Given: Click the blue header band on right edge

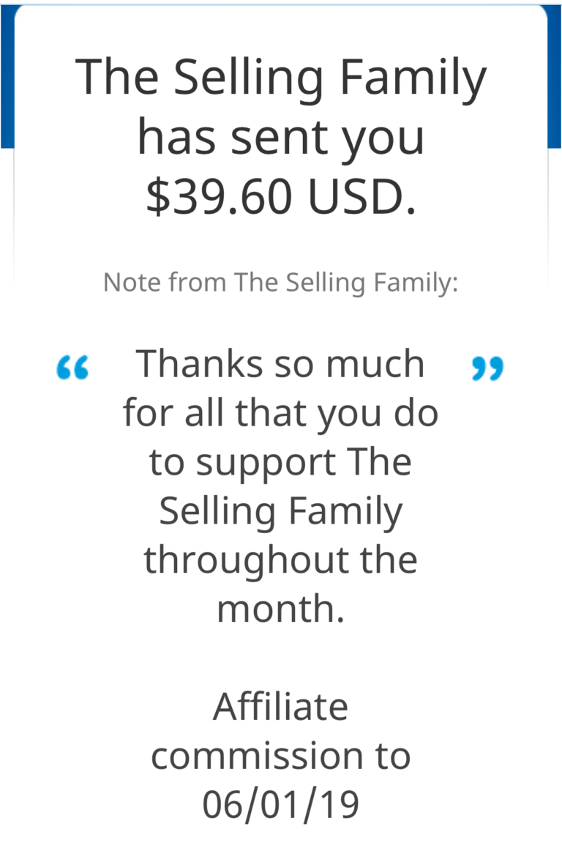Looking at the screenshot, I should 555,76.
